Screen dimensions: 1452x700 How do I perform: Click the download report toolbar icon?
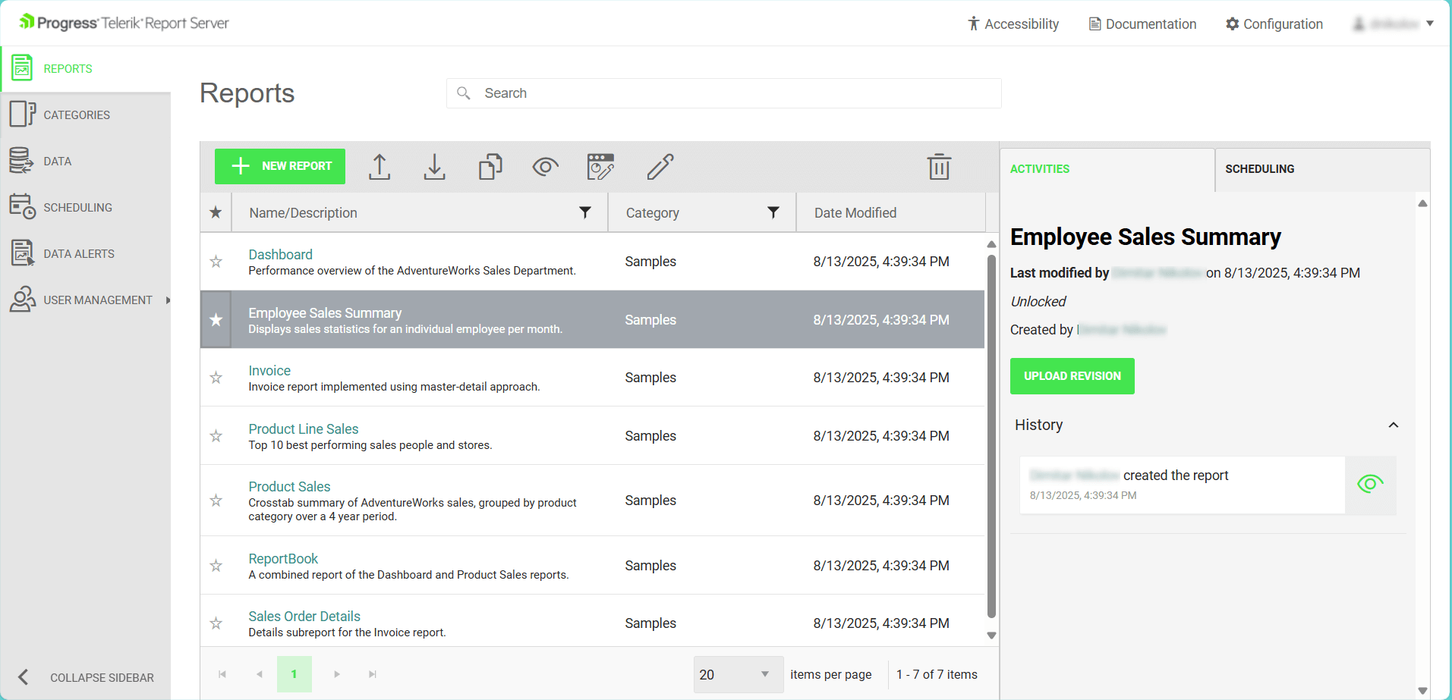pos(434,166)
